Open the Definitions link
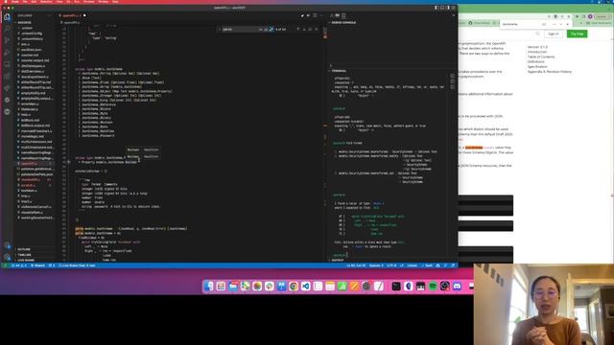Image resolution: width=614 pixels, height=345 pixels. (x=535, y=61)
